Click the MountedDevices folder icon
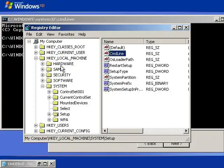The image size is (224, 168). pos(55,103)
